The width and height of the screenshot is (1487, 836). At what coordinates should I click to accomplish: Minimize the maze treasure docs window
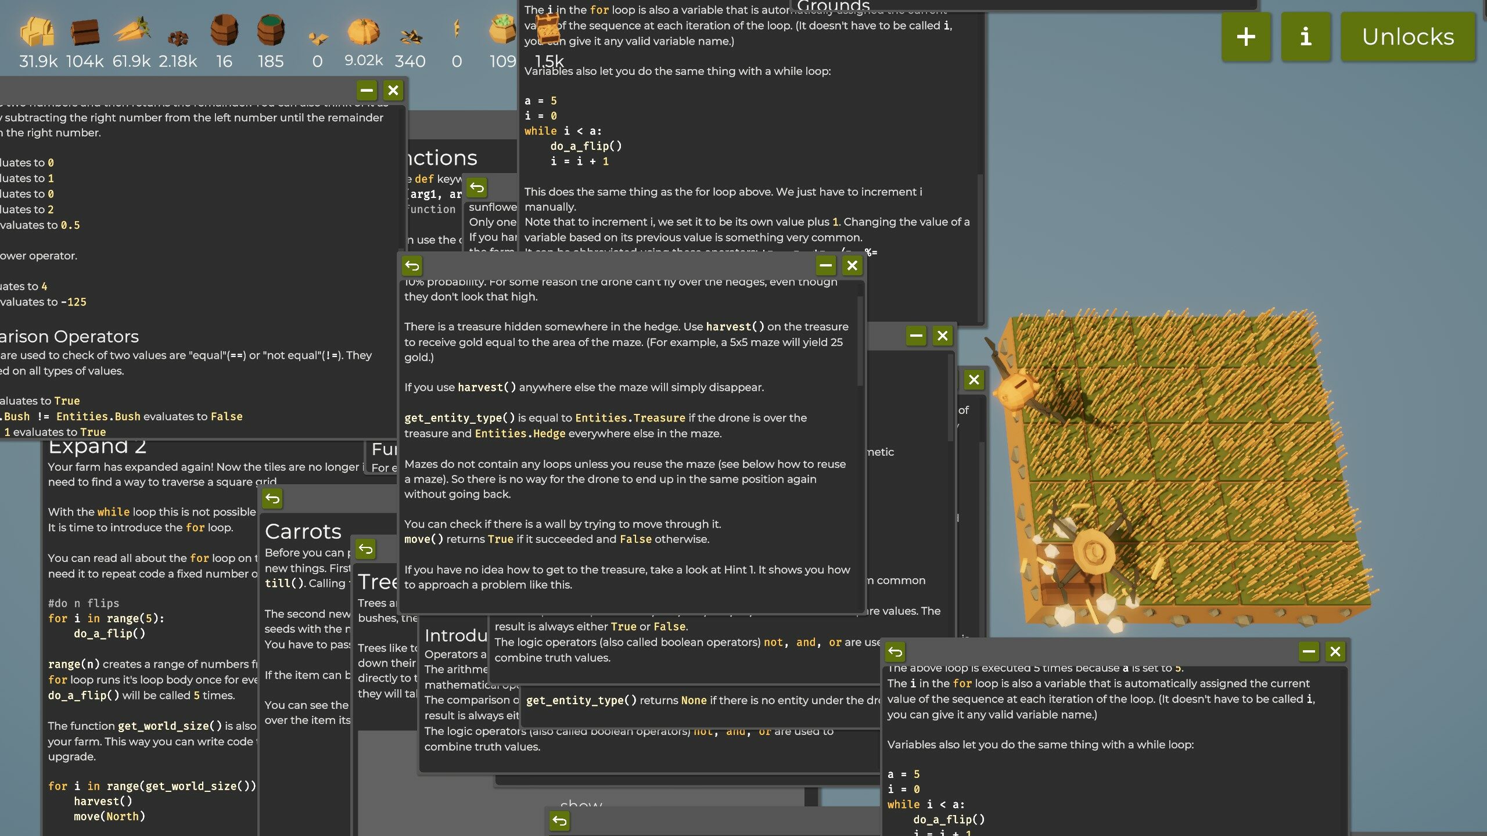[825, 266]
